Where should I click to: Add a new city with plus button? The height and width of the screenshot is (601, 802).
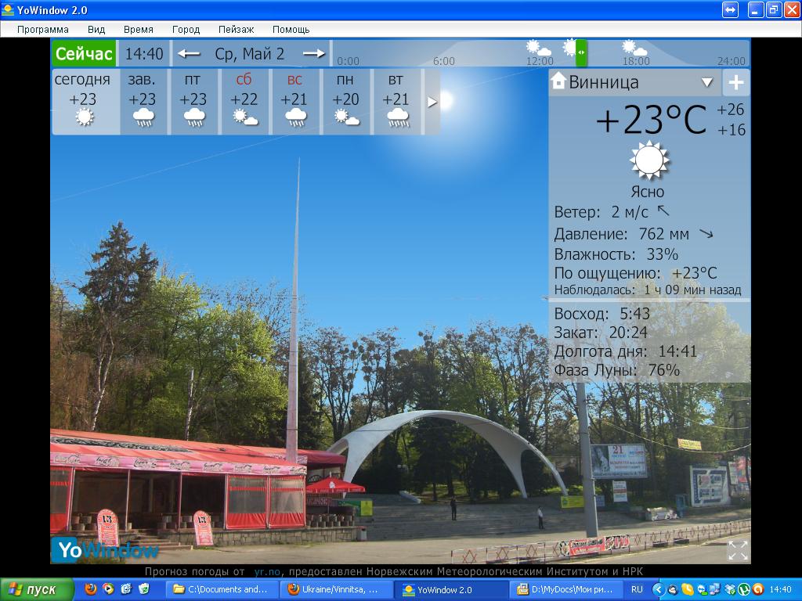[736, 82]
